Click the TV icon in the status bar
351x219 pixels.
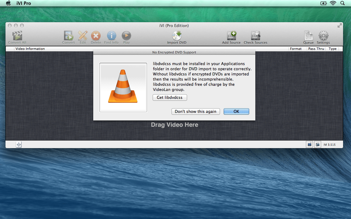309,144
